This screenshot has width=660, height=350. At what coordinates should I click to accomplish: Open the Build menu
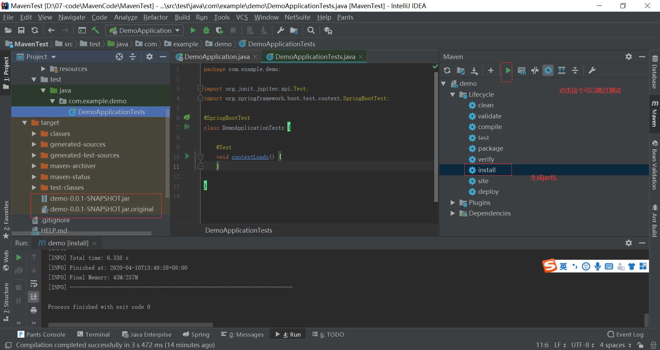[182, 17]
